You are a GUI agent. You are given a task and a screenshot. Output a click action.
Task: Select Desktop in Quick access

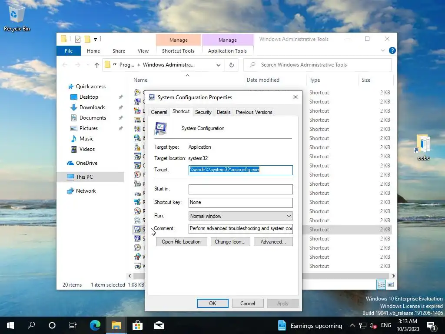click(89, 97)
